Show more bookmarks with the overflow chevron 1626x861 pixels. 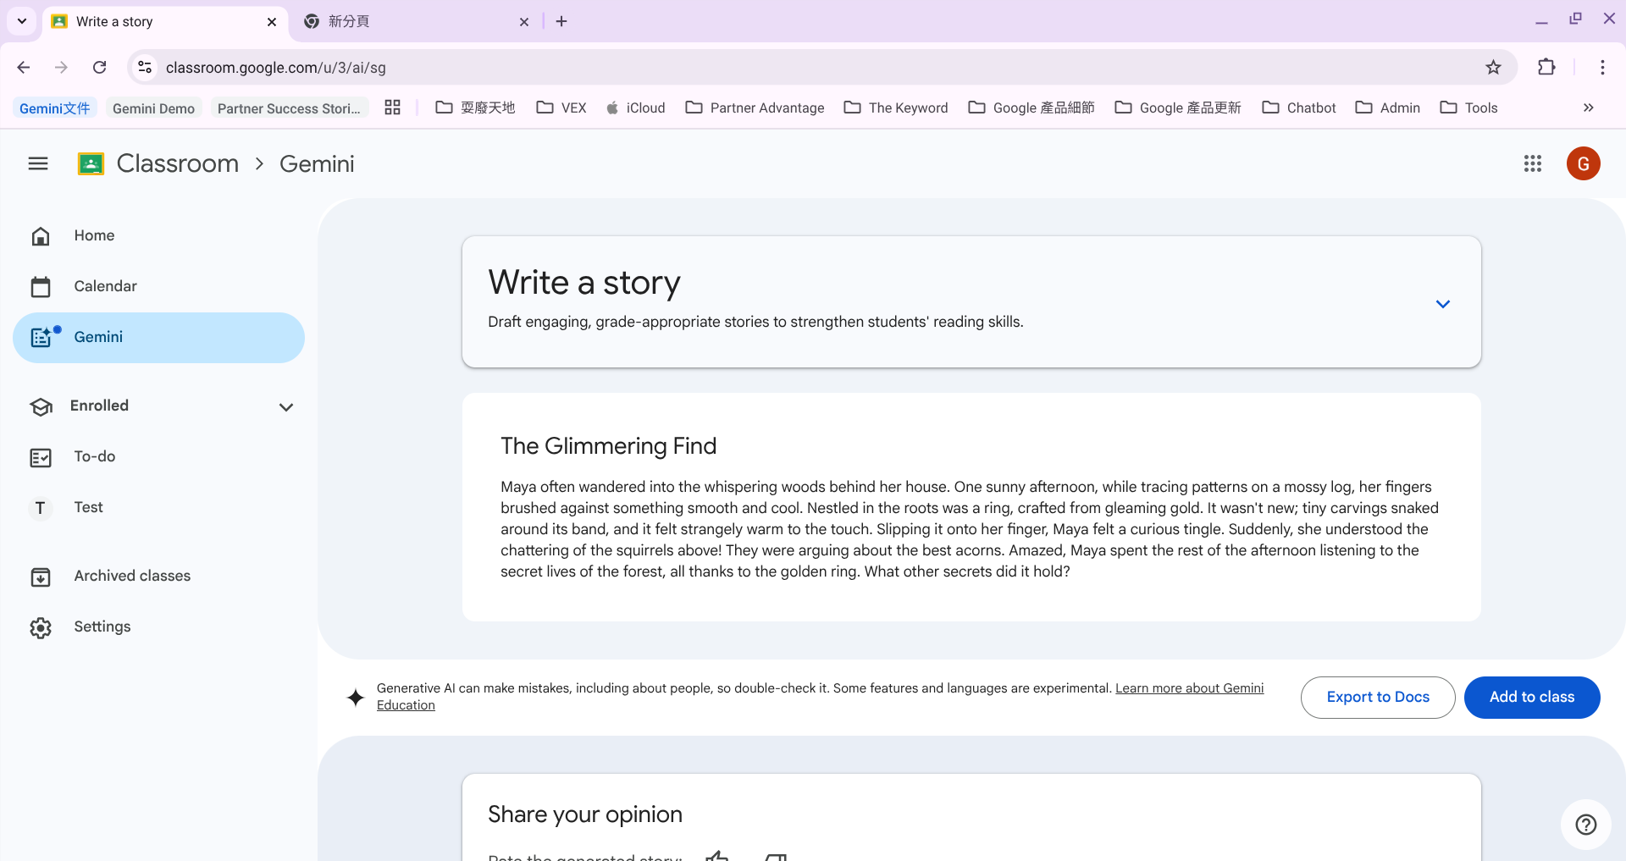coord(1588,108)
